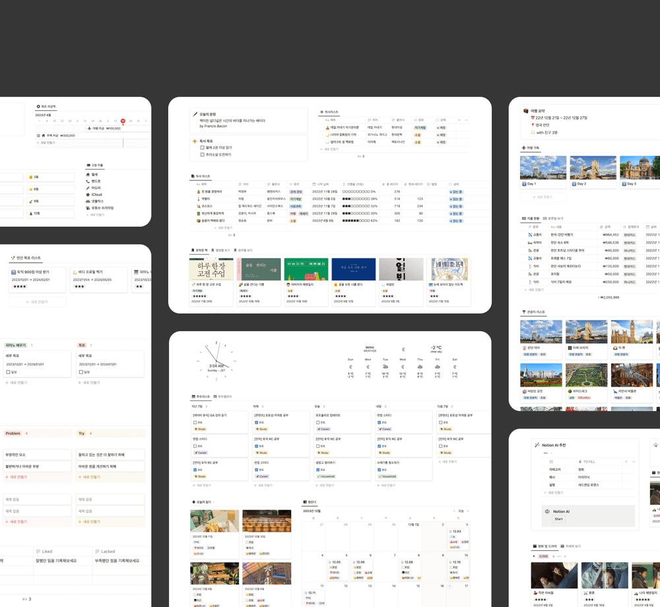This screenshot has height=607, width=660.
Task: Click the previous month arrow in the calendar
Action: point(454,511)
